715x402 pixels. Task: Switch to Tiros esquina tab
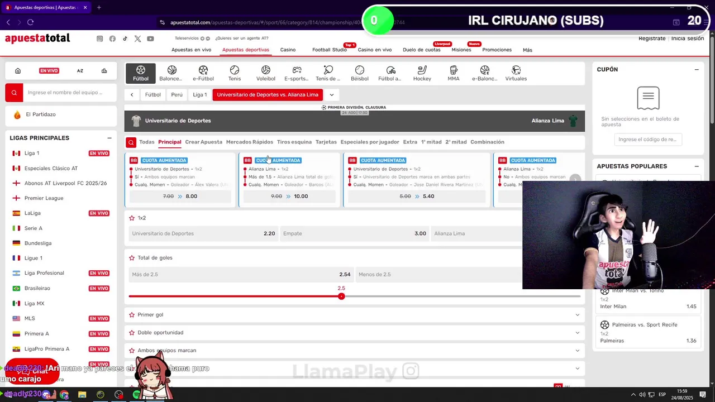294,142
